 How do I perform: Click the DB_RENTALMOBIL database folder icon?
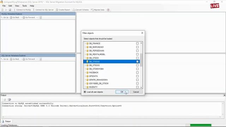[87, 54]
